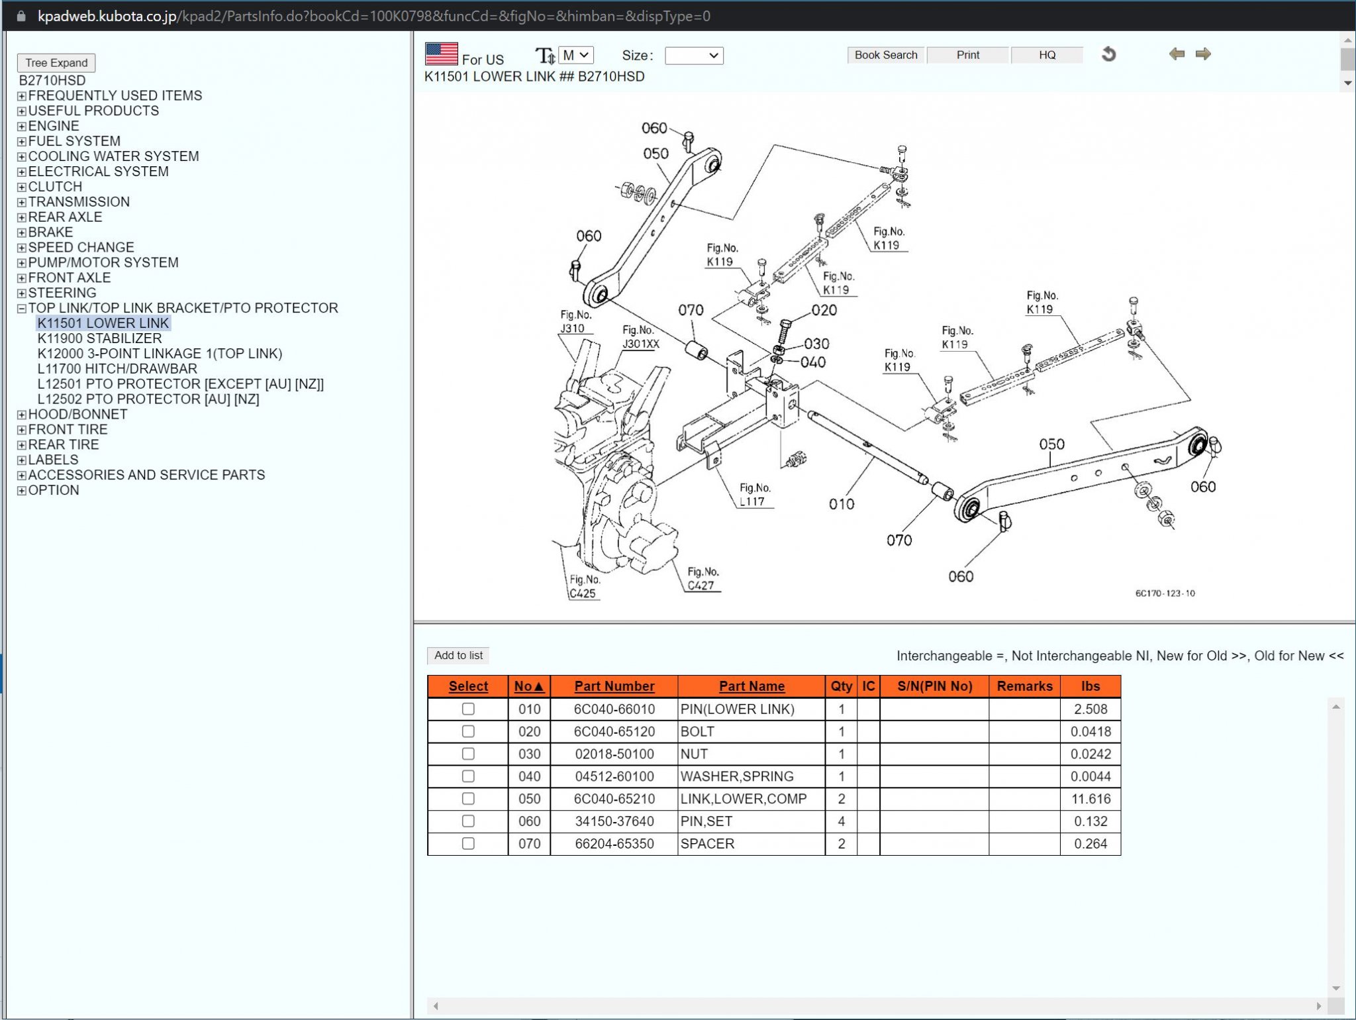Click the Book Search button
The height and width of the screenshot is (1020, 1356).
click(x=886, y=55)
